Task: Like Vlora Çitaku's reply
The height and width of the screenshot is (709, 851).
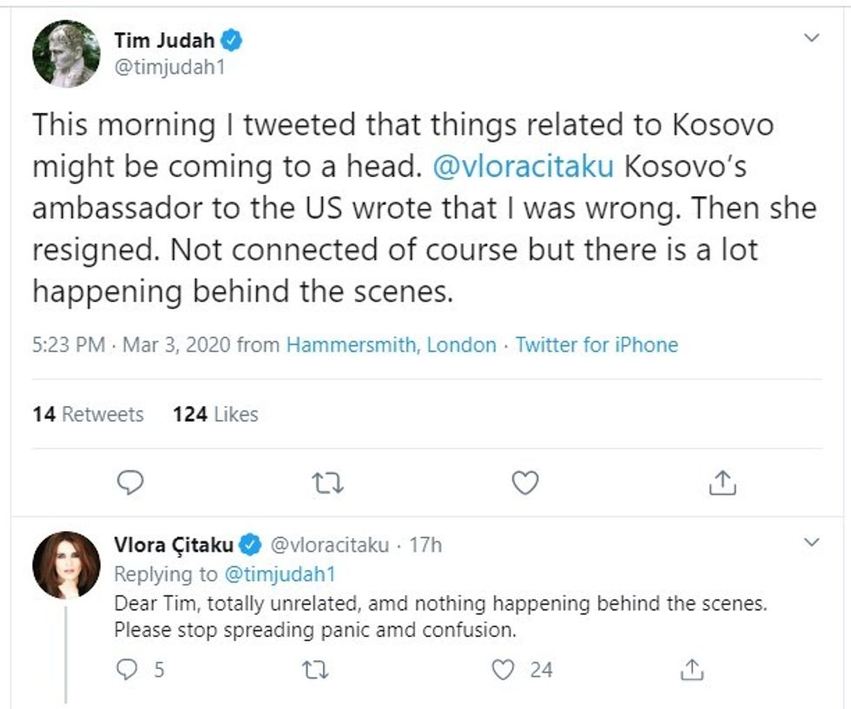Action: coord(503,669)
